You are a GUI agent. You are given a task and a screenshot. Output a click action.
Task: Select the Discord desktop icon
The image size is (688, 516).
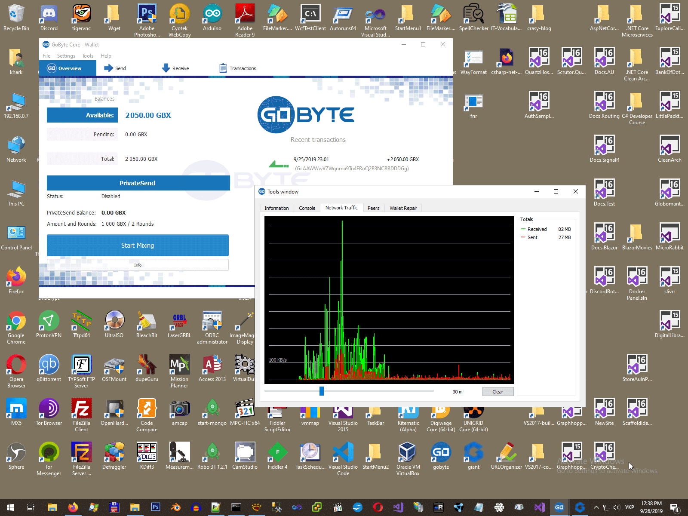[x=49, y=18]
